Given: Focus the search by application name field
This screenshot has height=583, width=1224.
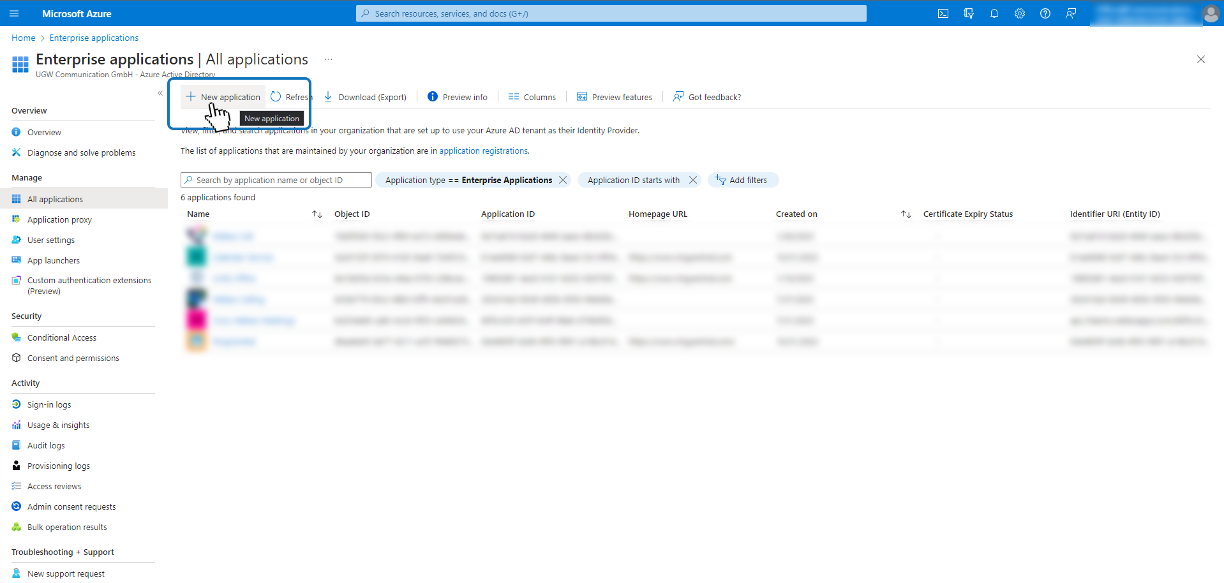Looking at the screenshot, I should 276,180.
